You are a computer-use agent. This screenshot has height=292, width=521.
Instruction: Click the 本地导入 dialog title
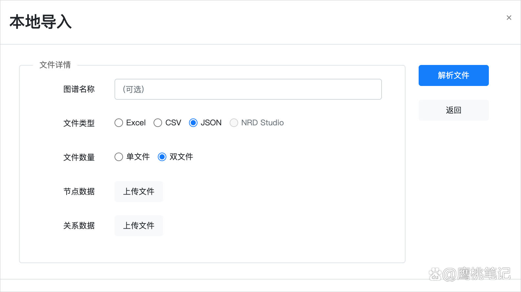[41, 22]
